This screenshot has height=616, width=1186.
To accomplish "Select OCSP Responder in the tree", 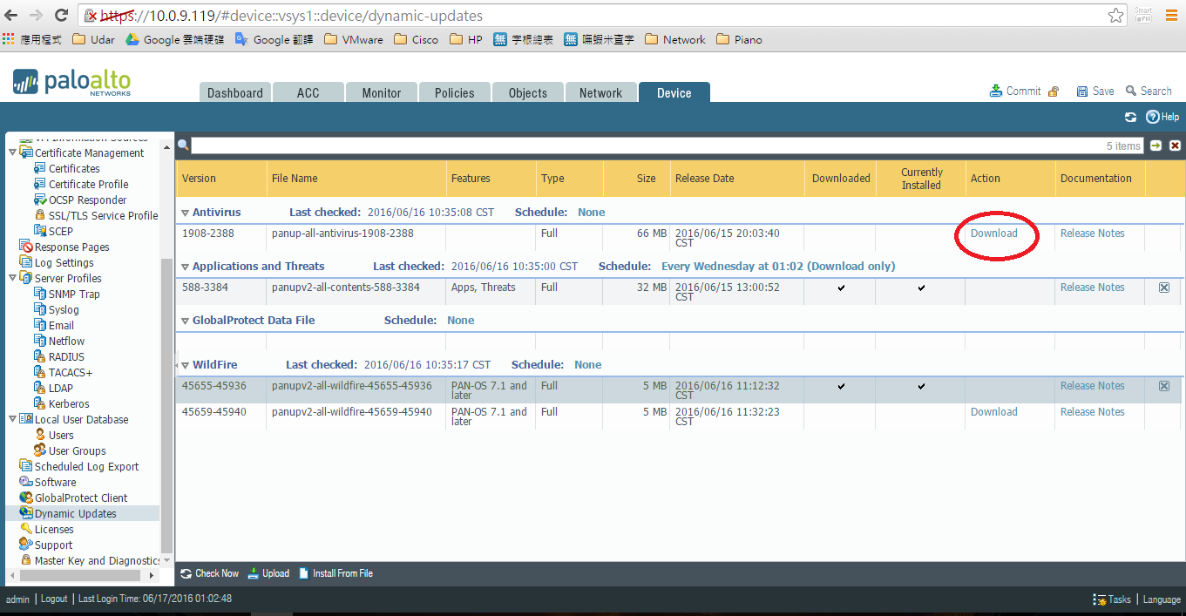I will coord(87,200).
